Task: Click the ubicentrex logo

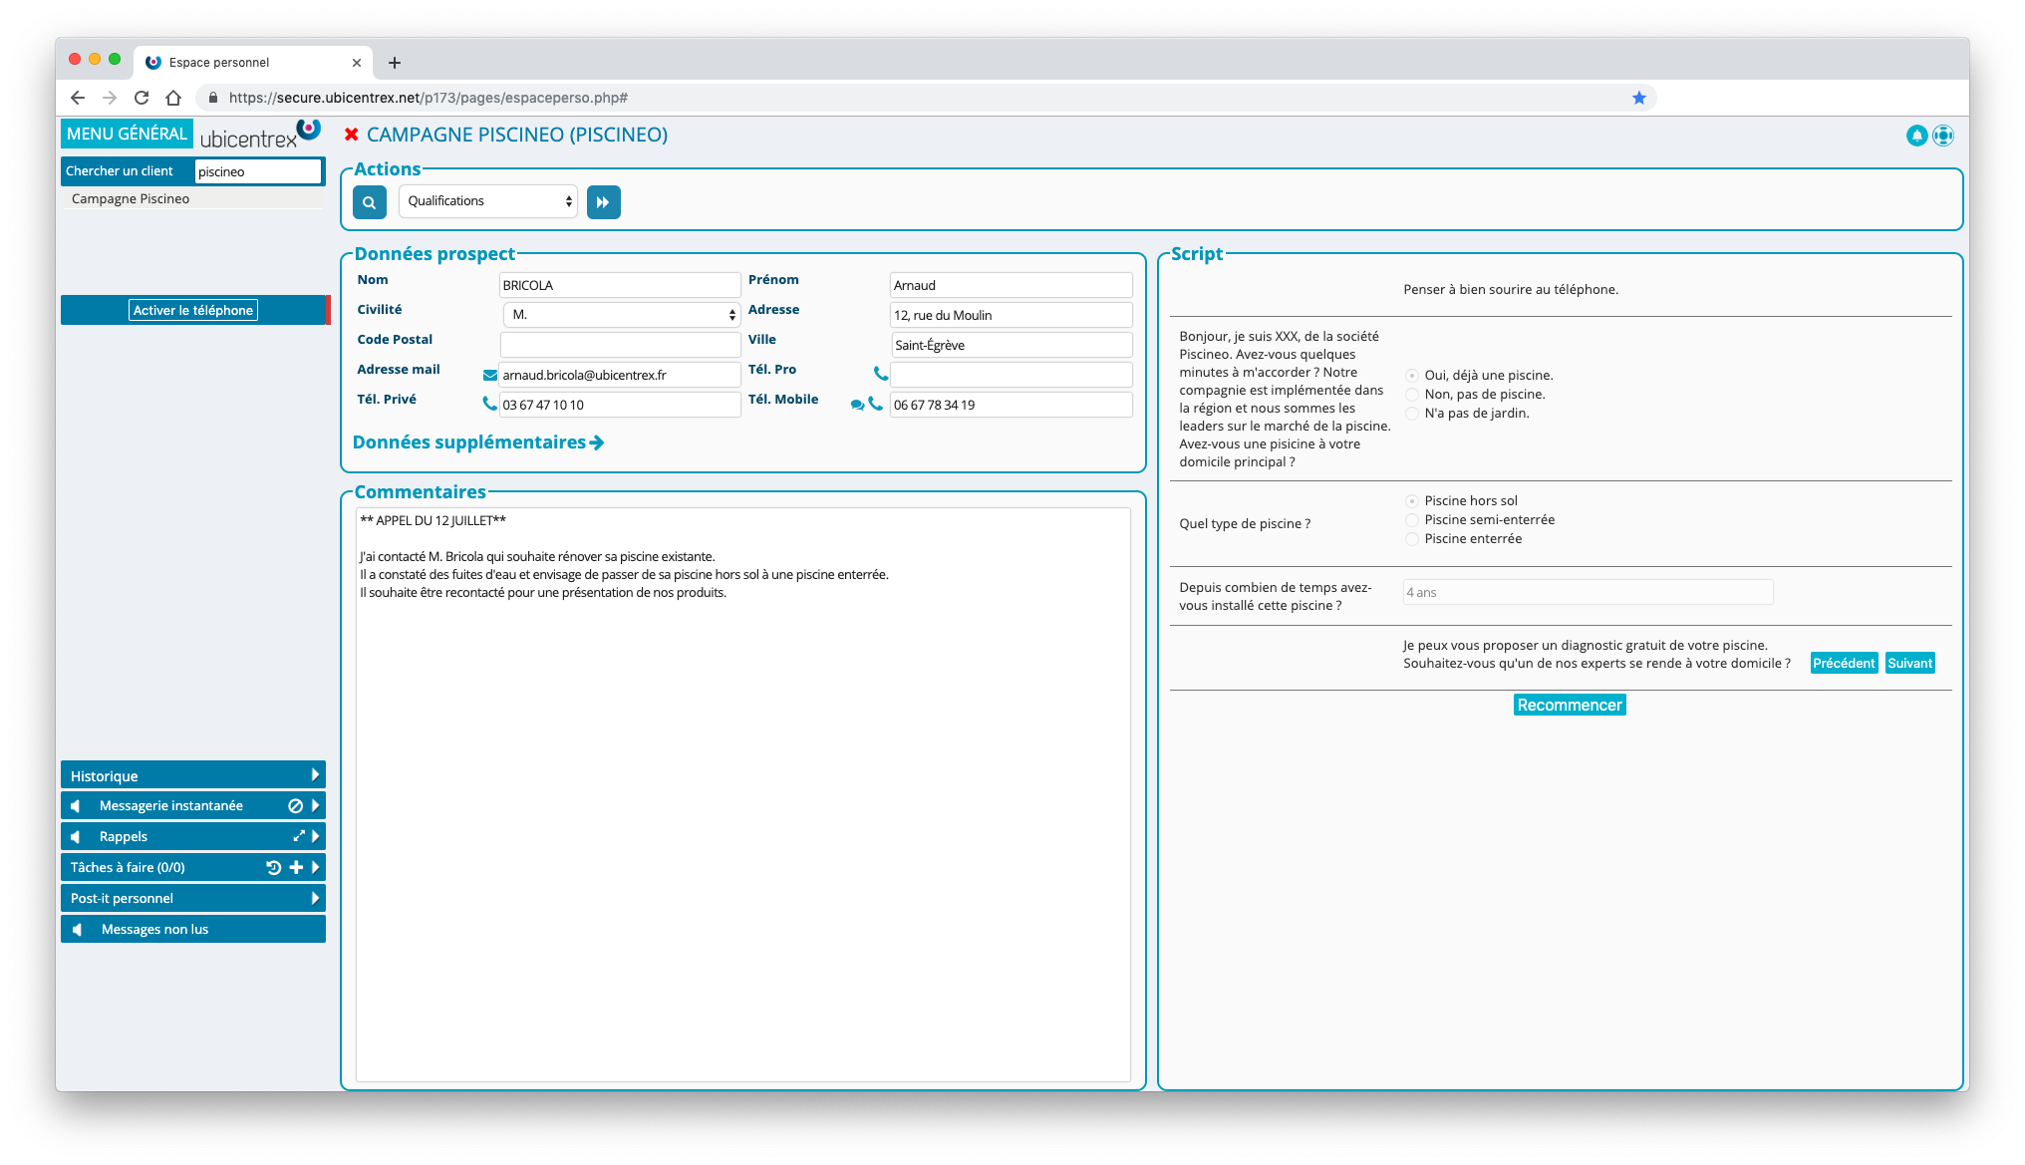Action: click(x=259, y=135)
